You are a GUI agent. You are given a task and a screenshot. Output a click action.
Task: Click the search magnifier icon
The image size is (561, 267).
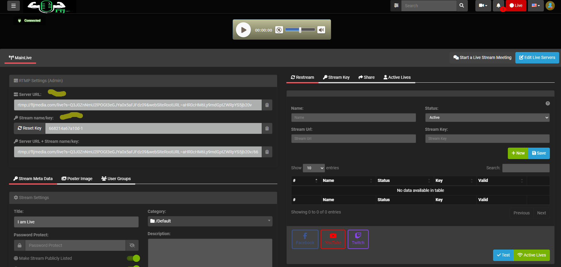pyautogui.click(x=462, y=6)
